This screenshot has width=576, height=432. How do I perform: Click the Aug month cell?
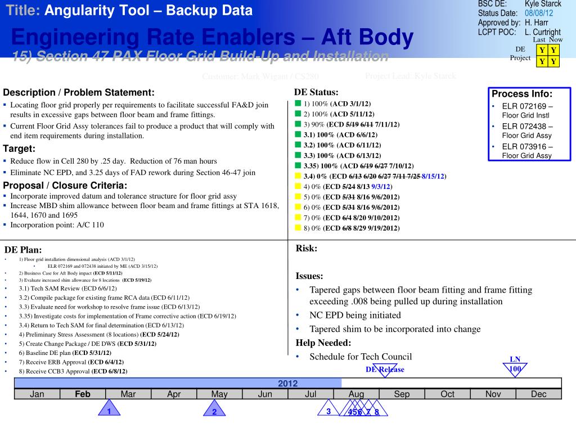pos(356,394)
